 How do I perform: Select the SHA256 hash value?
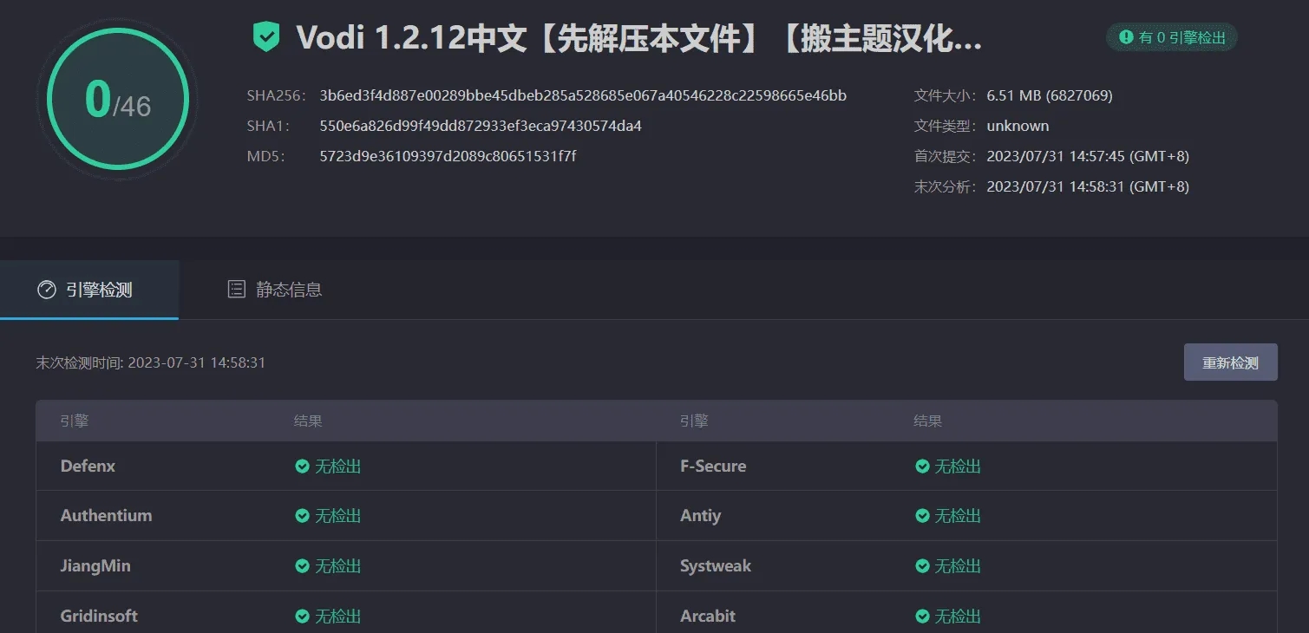[583, 95]
